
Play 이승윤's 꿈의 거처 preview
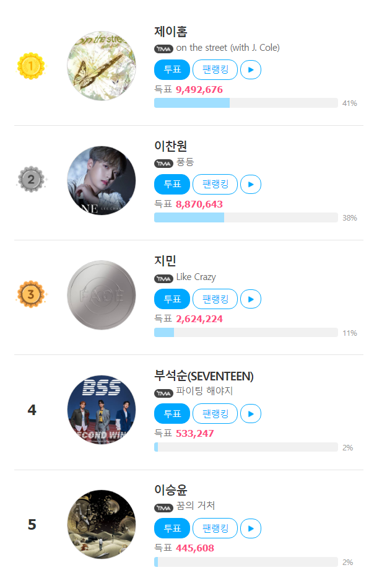pos(251,528)
